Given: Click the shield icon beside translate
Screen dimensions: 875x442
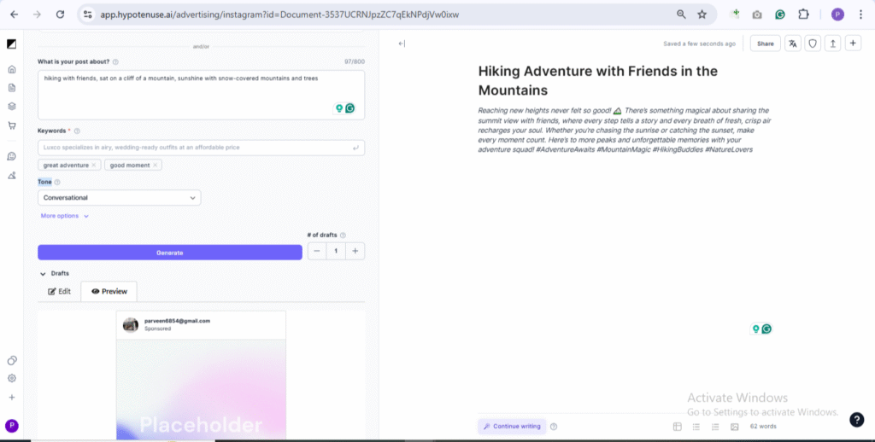Looking at the screenshot, I should [813, 44].
